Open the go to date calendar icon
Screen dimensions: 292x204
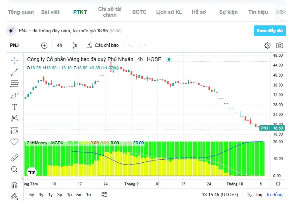[104, 195]
